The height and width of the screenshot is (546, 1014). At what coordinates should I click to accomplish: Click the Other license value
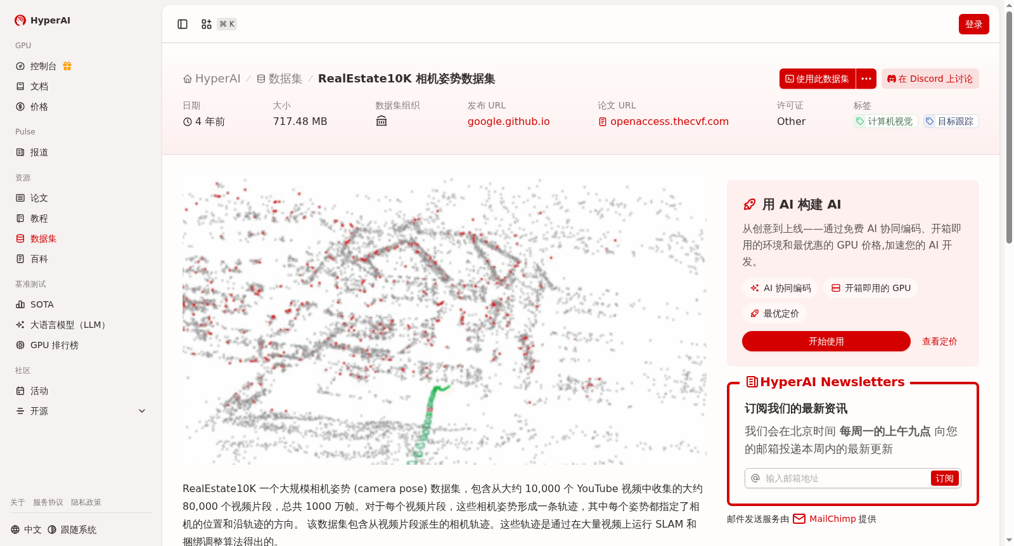click(x=791, y=121)
